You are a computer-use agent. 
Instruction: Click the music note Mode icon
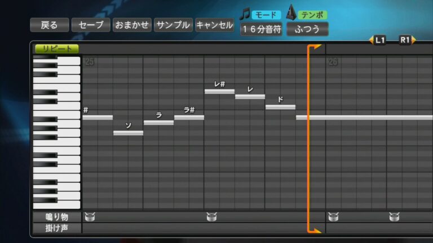tap(245, 13)
